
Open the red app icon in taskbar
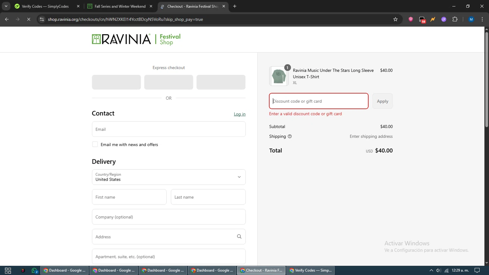pos(23,270)
